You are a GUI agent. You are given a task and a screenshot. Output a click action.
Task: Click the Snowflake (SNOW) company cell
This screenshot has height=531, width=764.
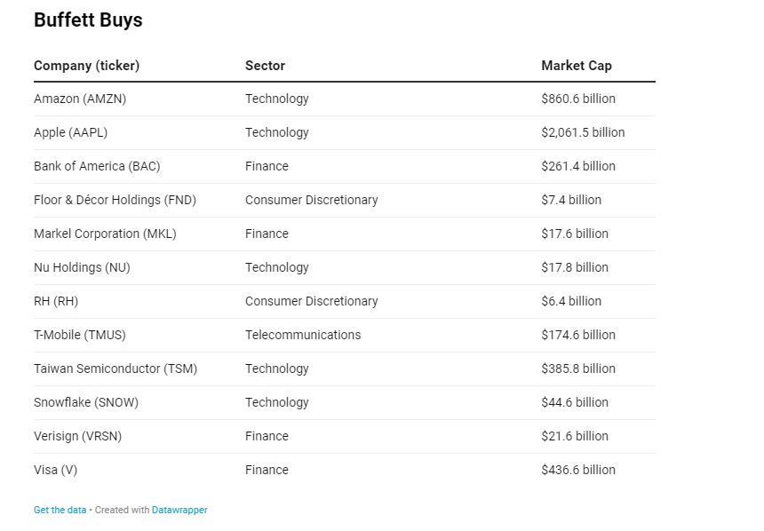[x=86, y=403]
